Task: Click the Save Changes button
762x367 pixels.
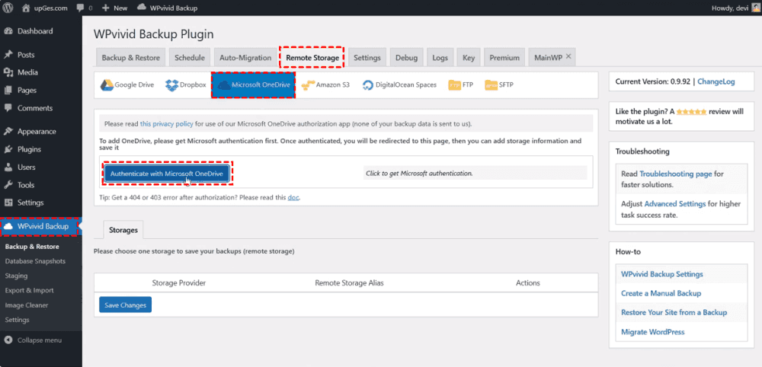Action: click(x=126, y=305)
